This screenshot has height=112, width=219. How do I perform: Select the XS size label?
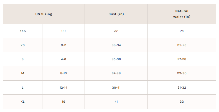pos(23,45)
